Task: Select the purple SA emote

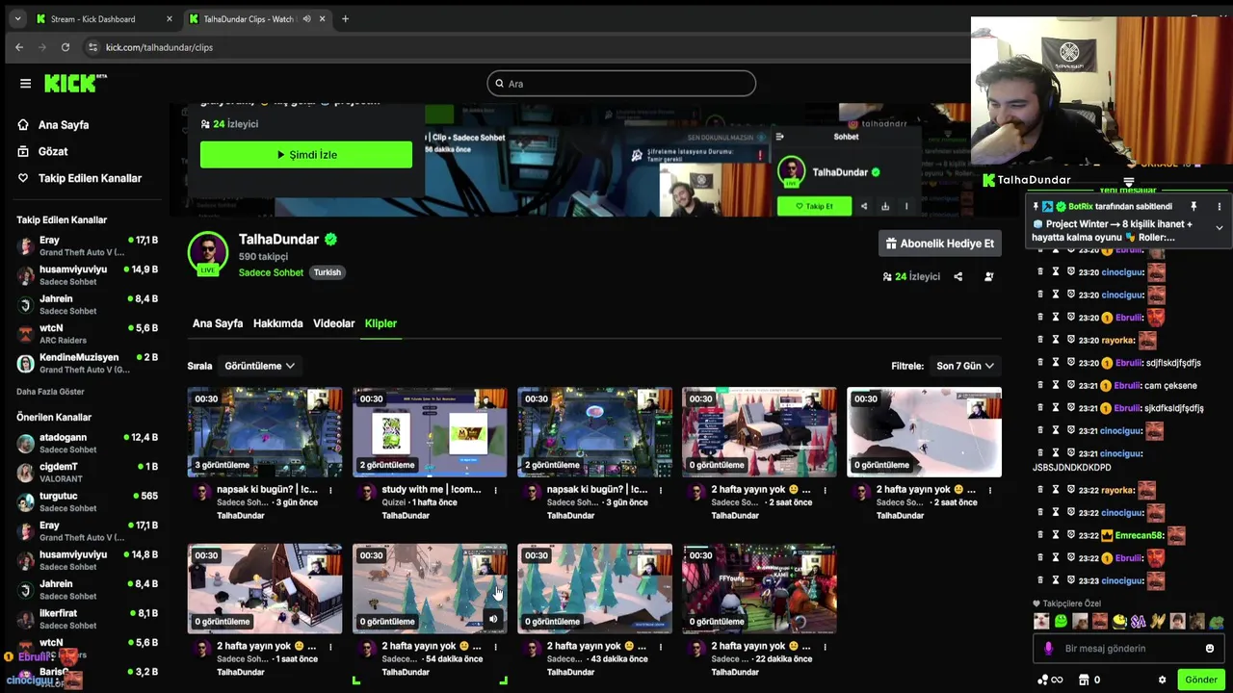Action: [1139, 622]
